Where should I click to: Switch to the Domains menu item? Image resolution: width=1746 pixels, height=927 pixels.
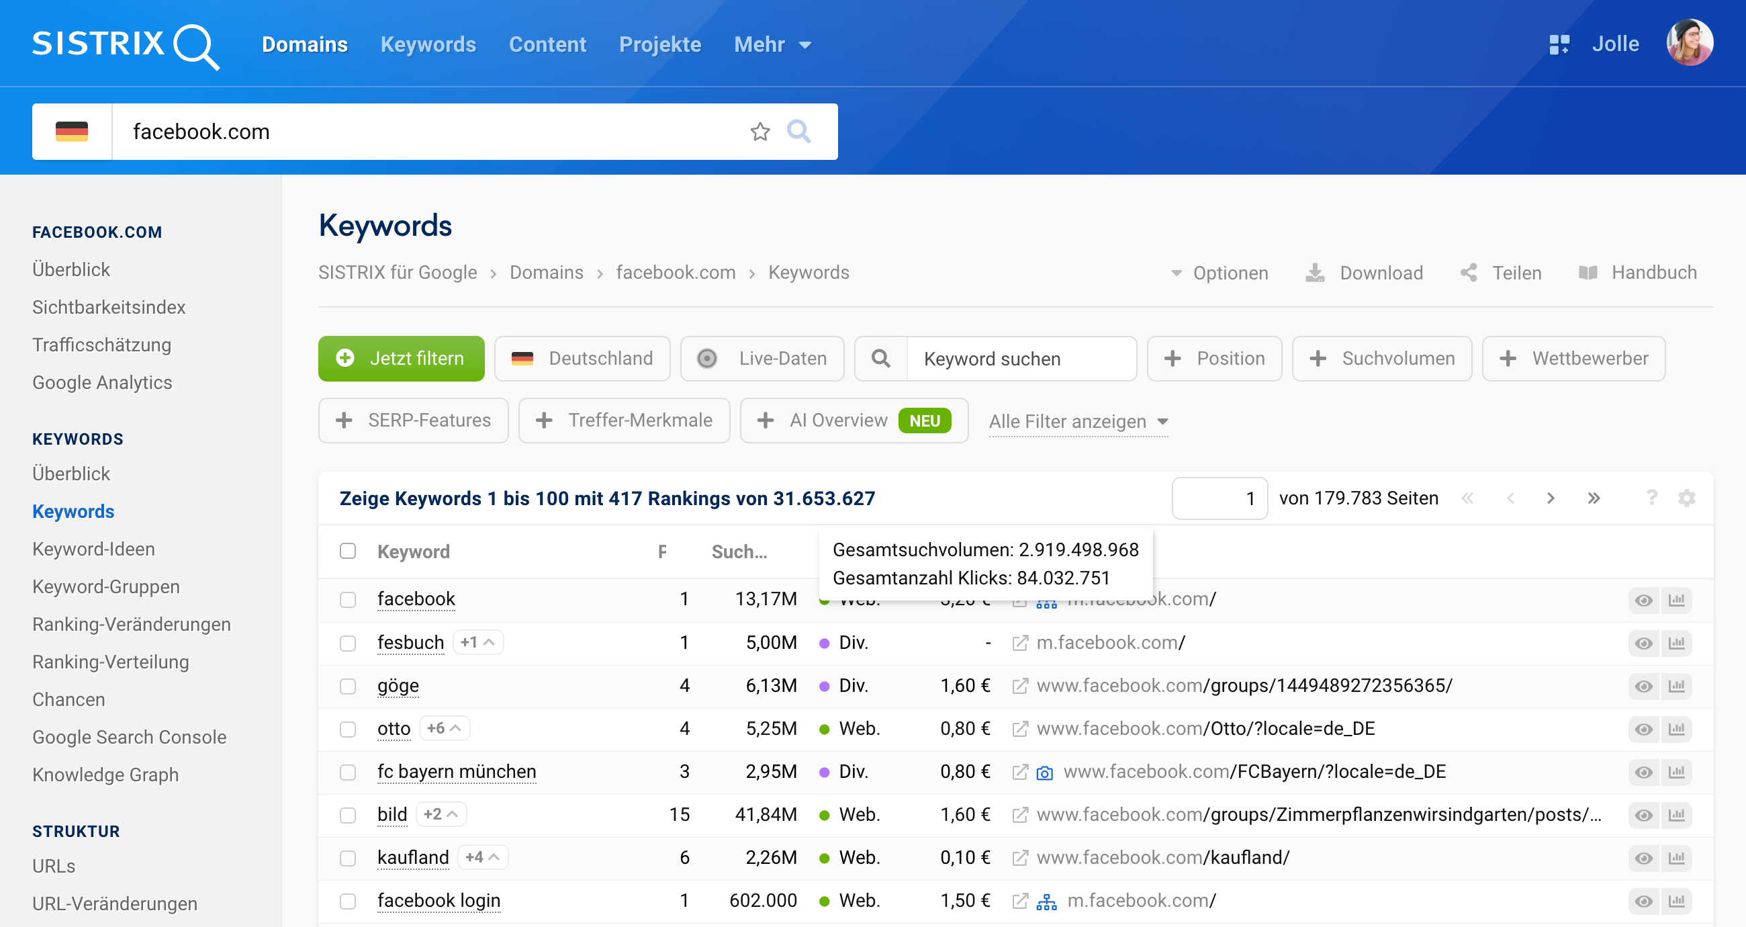pos(305,44)
